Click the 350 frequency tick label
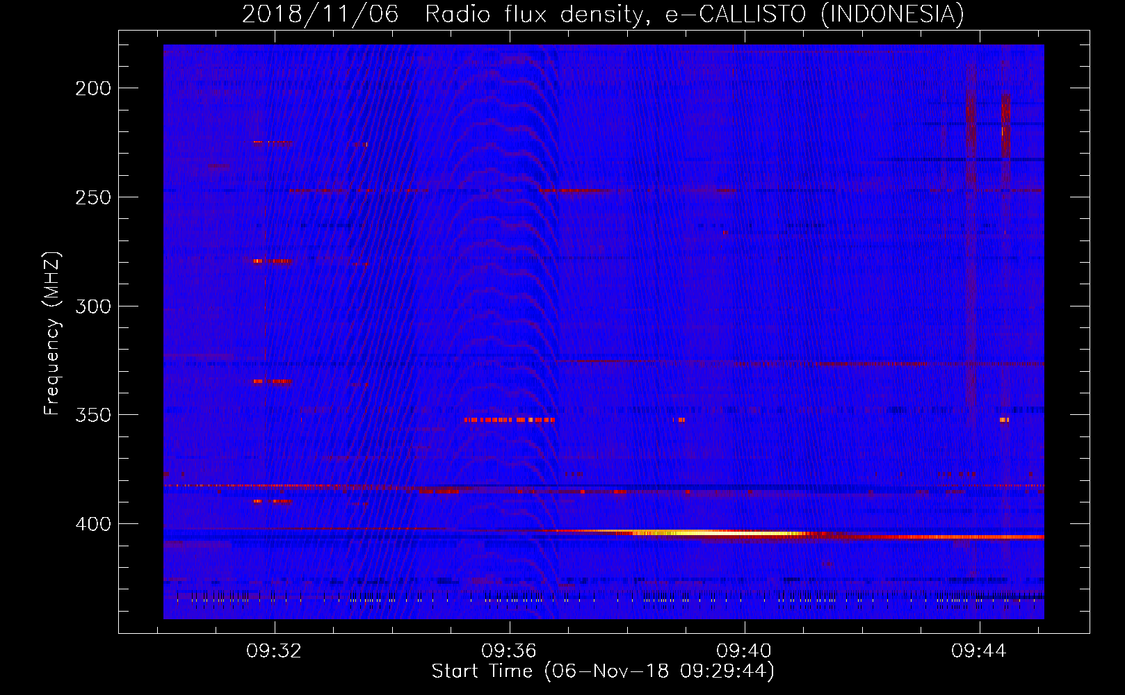The width and height of the screenshot is (1125, 695). click(93, 415)
